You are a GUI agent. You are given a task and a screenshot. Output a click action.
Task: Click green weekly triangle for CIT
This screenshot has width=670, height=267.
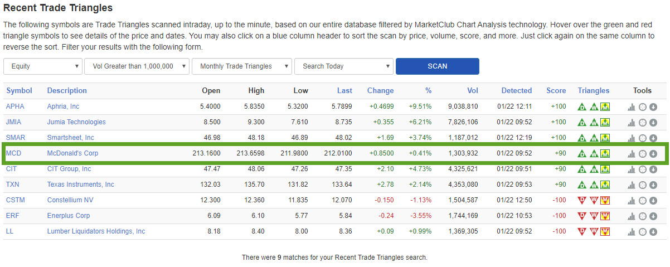point(594,169)
